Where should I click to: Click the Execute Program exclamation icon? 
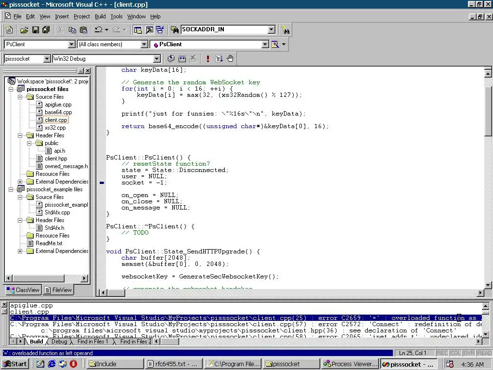point(208,58)
